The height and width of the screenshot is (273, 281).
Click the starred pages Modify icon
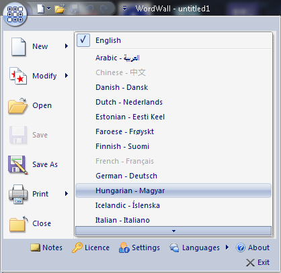tap(18, 76)
